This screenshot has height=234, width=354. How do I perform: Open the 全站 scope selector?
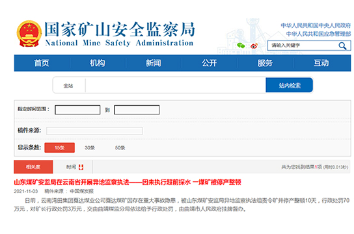click(x=68, y=86)
